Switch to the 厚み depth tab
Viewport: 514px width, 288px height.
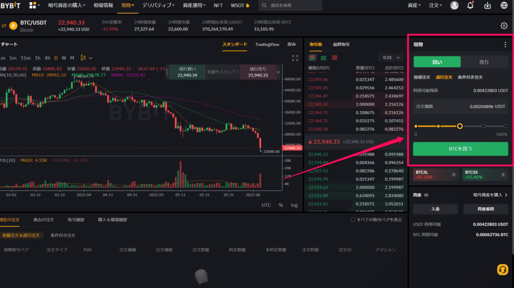point(292,45)
